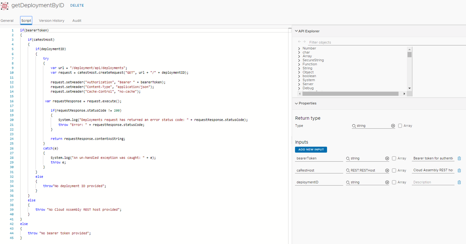Expand the SecureString object node
This screenshot has height=244, width=466.
(299, 60)
